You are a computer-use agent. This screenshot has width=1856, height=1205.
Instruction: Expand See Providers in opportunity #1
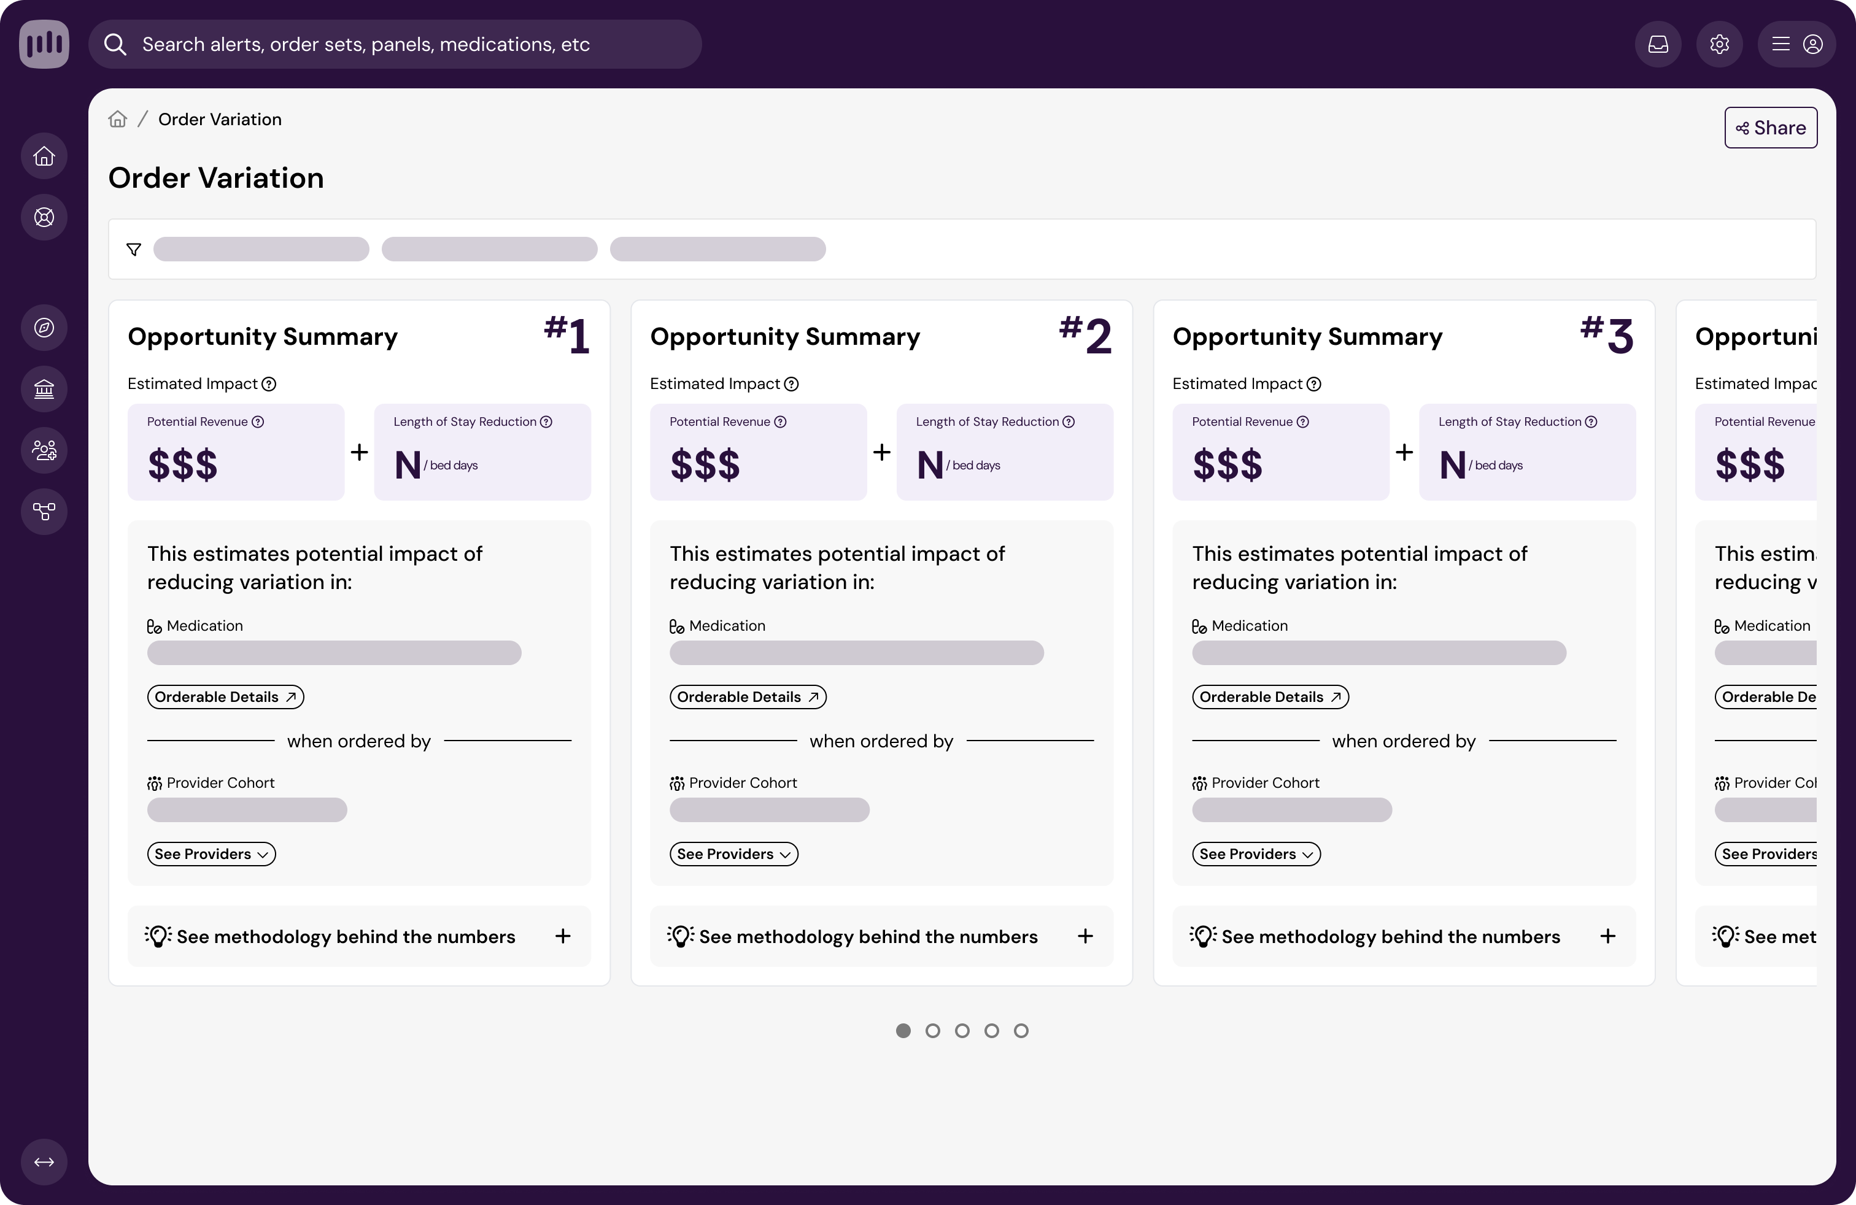(211, 854)
